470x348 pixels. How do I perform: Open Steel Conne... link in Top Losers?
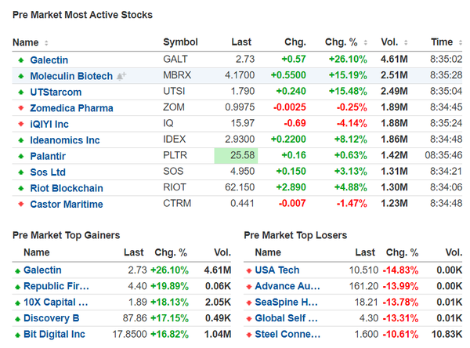[x=287, y=335]
